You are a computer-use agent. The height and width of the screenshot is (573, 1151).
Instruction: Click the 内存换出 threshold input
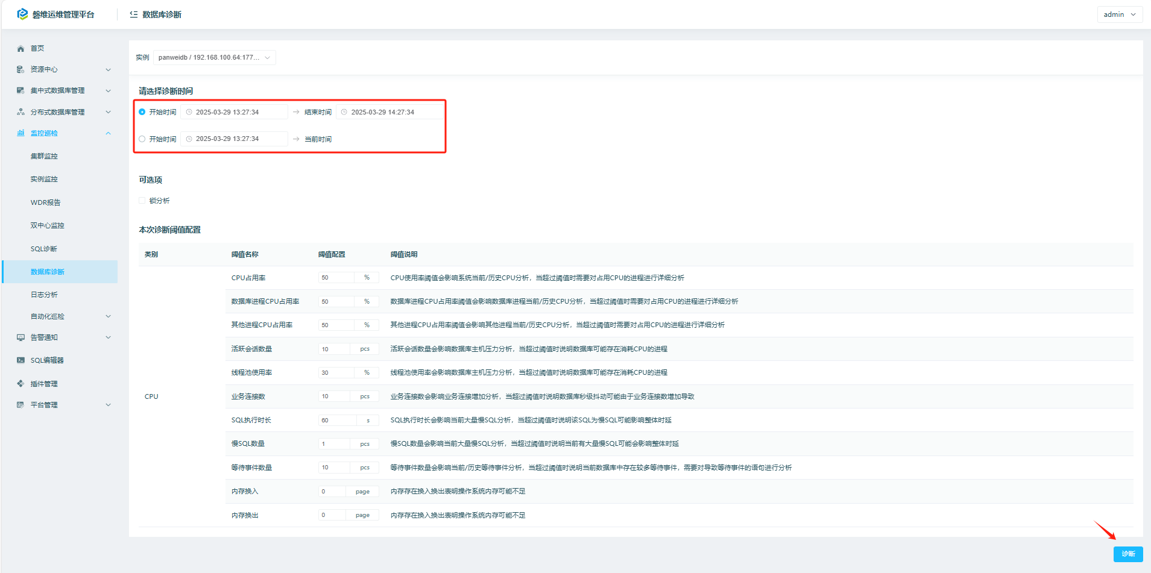332,515
